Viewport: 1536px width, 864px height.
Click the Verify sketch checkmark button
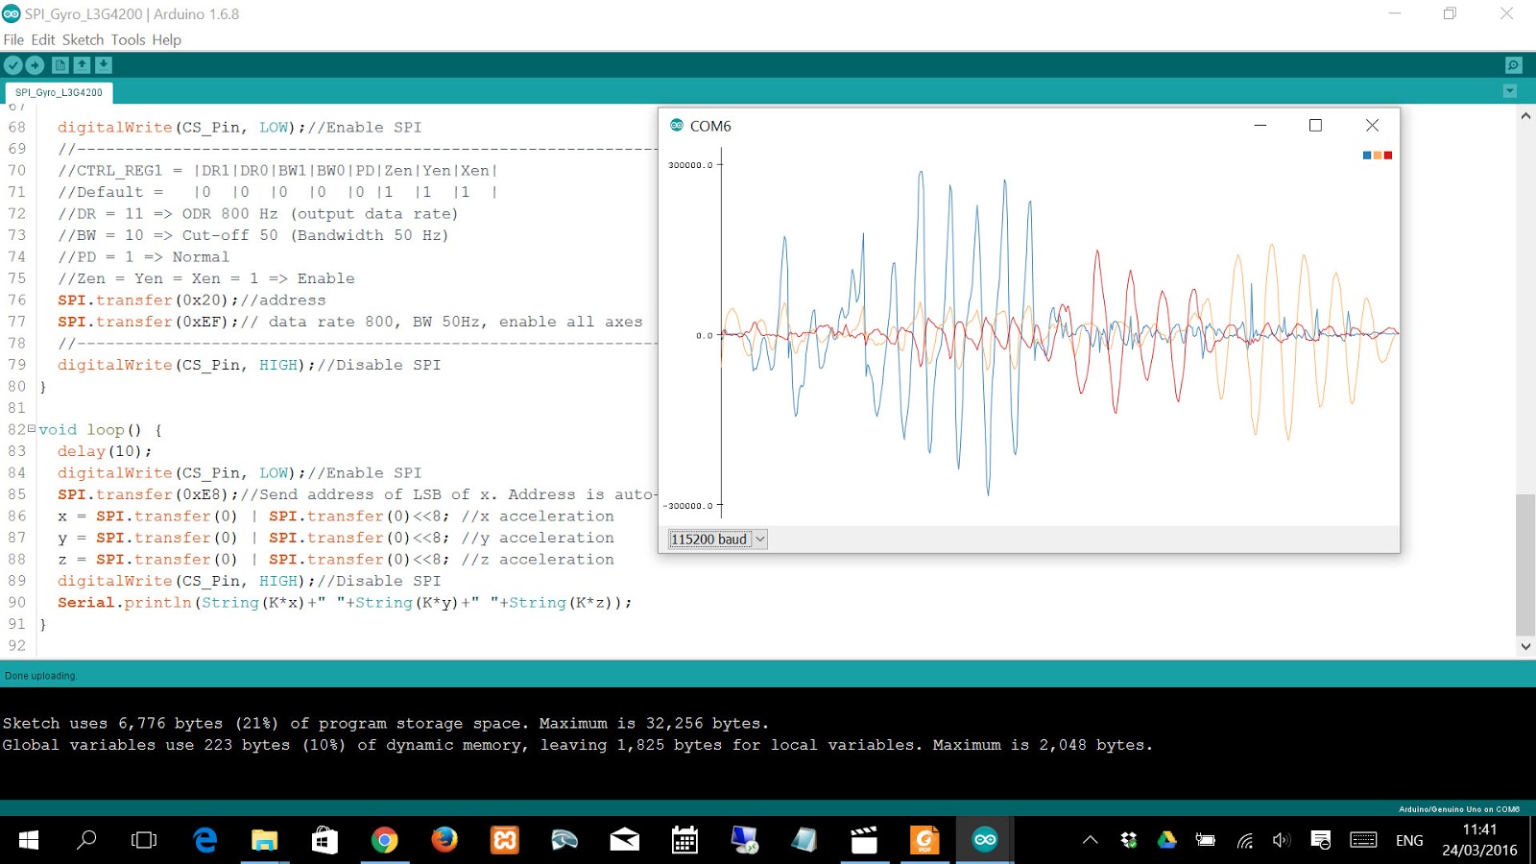12,65
